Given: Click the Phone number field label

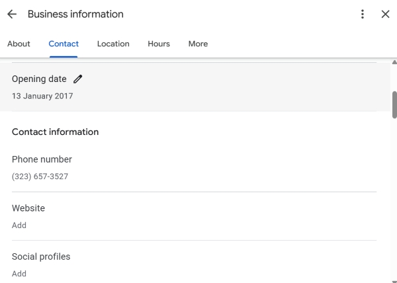Looking at the screenshot, I should [x=42, y=159].
